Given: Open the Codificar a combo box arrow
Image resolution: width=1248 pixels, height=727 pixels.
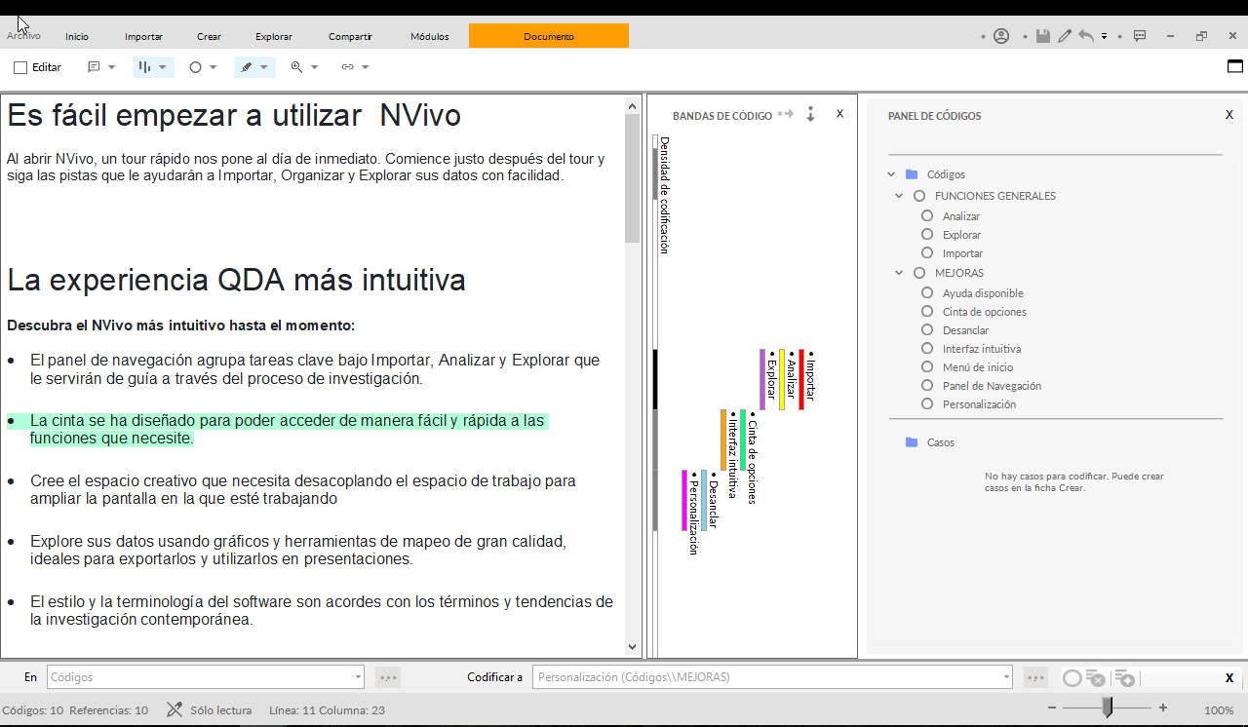Looking at the screenshot, I should coord(1006,677).
